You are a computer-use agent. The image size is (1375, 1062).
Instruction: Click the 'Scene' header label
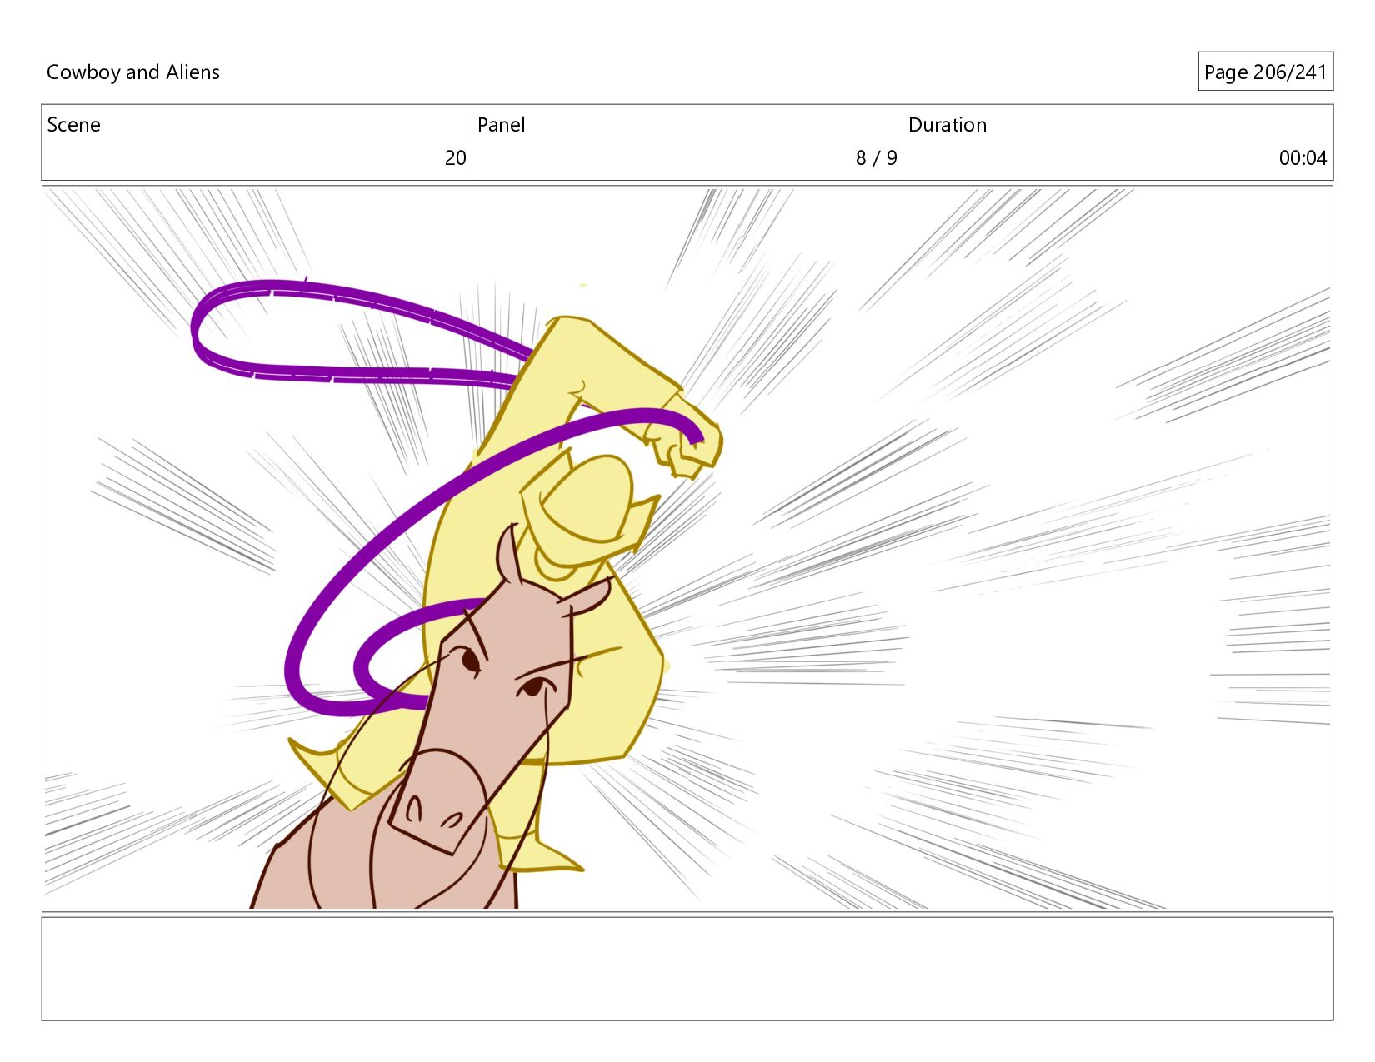[73, 125]
